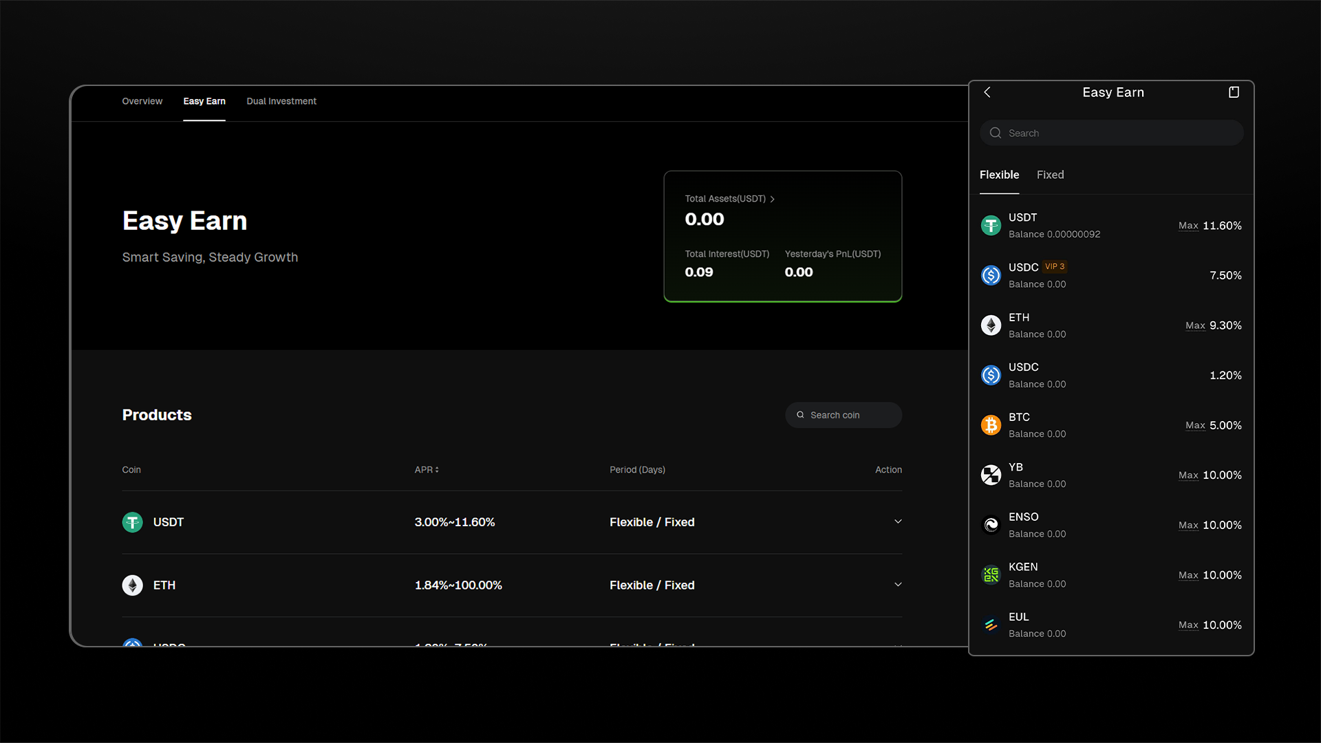Click the ENSO coin icon
The image size is (1321, 743).
pos(991,524)
